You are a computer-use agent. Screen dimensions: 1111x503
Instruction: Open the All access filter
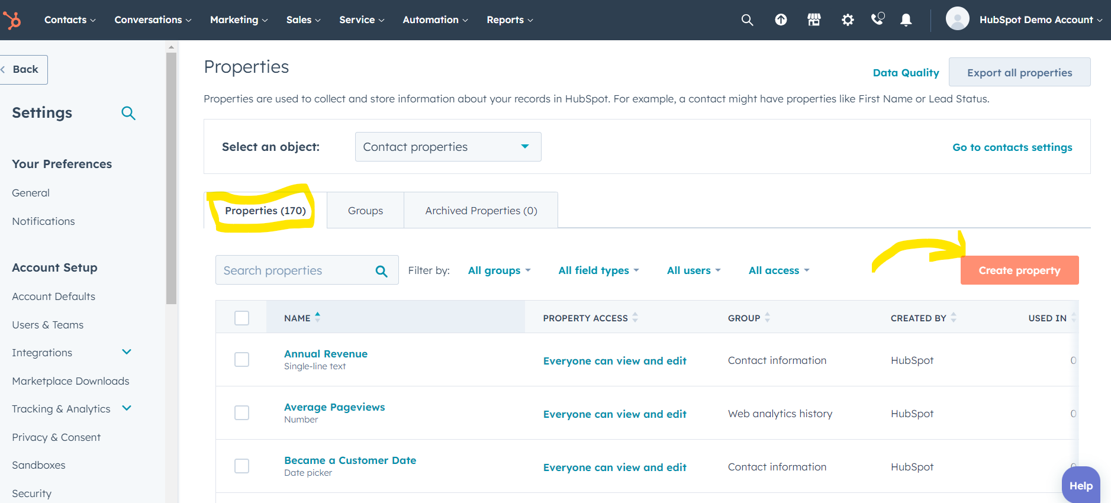click(779, 270)
